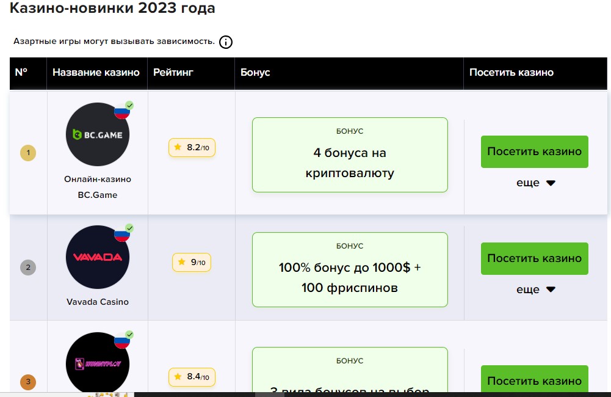
Task: Click the star in the 8.4/10 rating
Action: click(178, 376)
